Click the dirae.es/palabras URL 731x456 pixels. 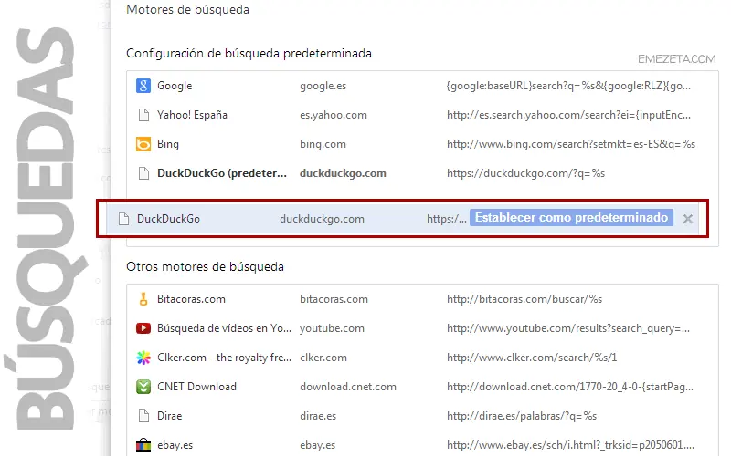click(522, 416)
